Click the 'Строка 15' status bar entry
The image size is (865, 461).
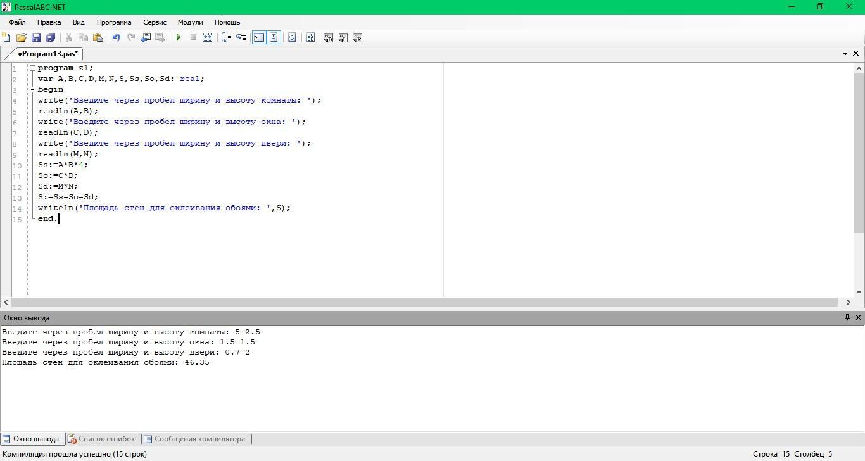point(771,454)
